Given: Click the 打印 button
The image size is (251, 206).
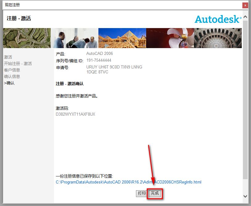Looking at the screenshot, I should [x=142, y=193].
